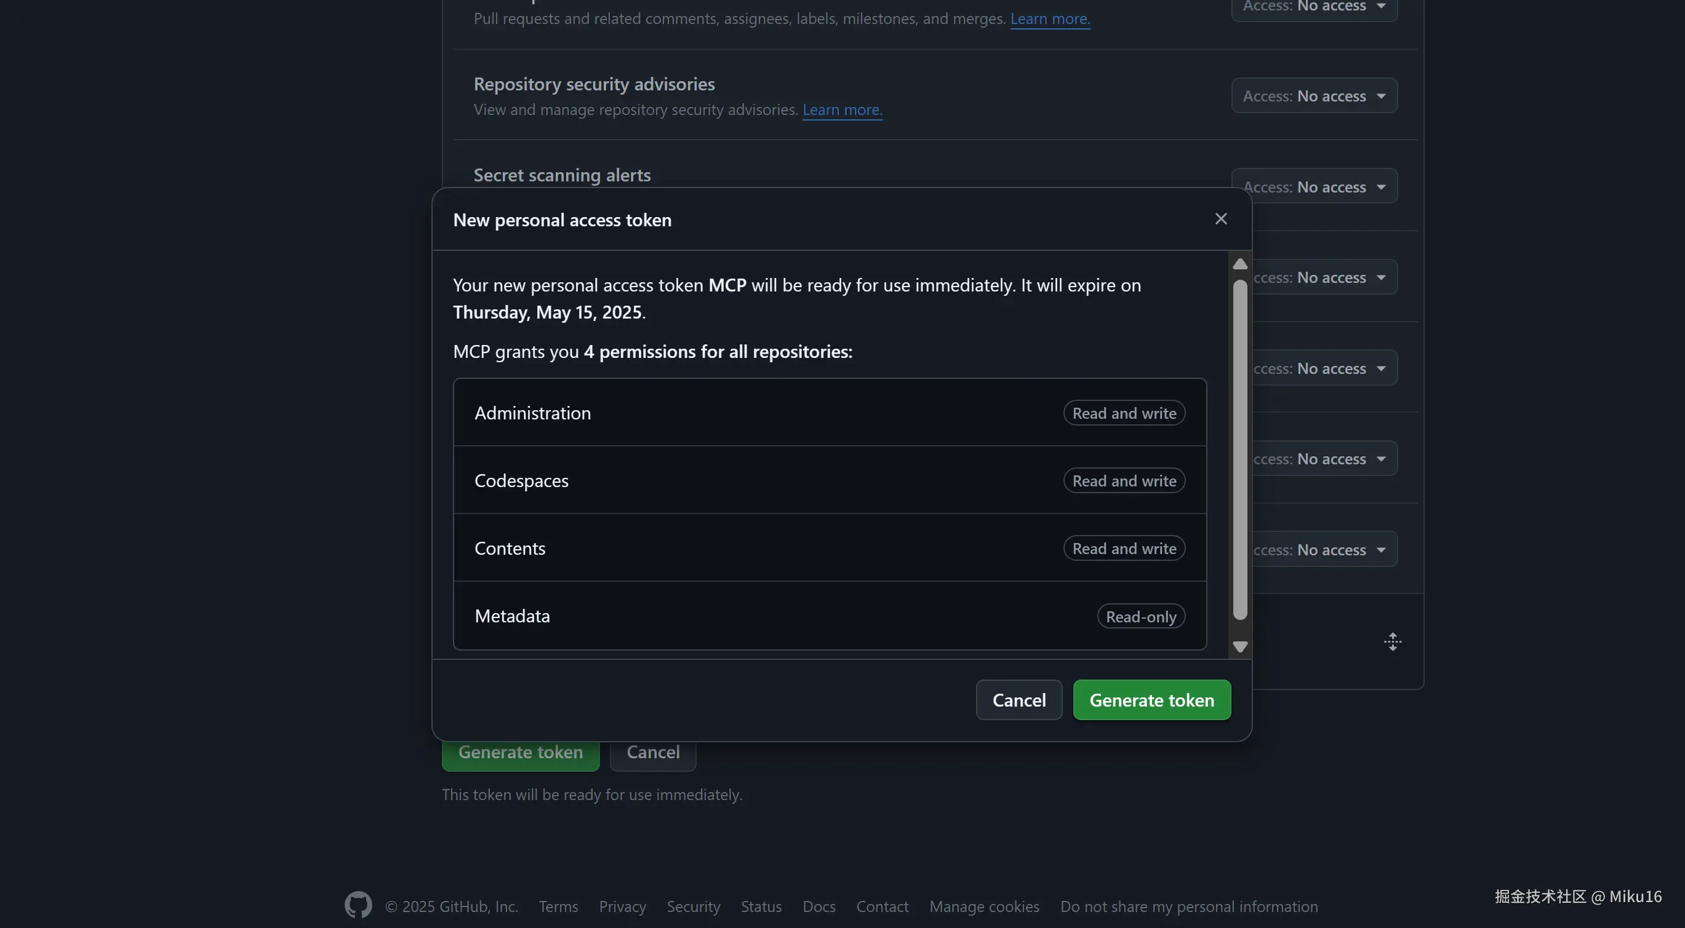The height and width of the screenshot is (928, 1685).
Task: Click the unfold icon below the access dropdowns
Action: coord(1393,642)
